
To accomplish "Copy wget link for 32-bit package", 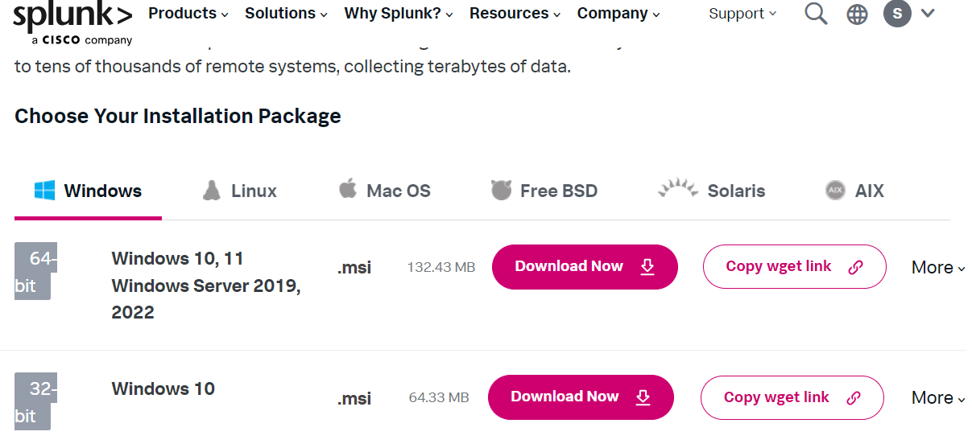I will pos(792,397).
